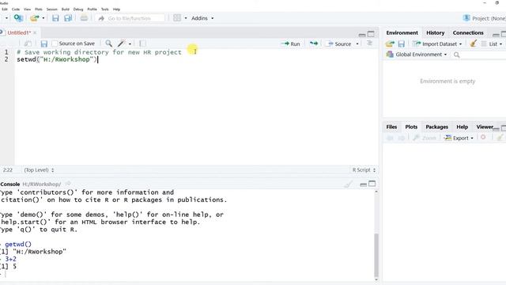506x285 pixels.
Task: Toggle the Source on Save checkbox
Action: point(55,44)
